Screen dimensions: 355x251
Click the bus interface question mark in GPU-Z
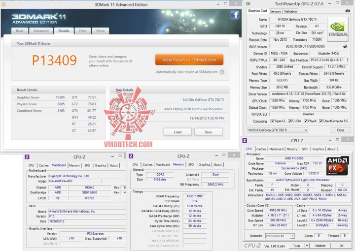(x=347, y=60)
